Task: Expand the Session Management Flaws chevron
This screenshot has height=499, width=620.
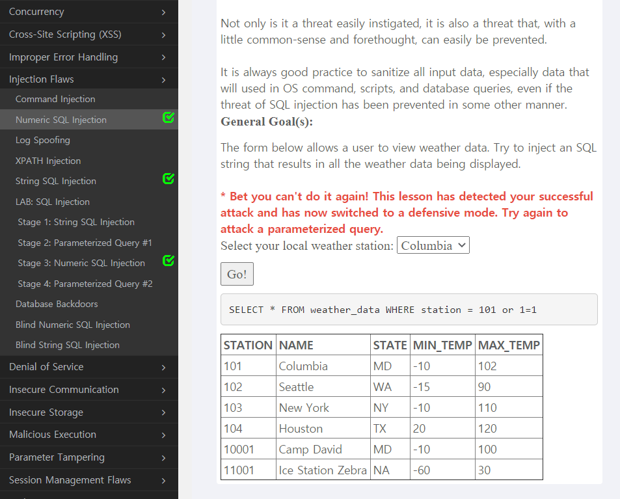Action: point(164,481)
